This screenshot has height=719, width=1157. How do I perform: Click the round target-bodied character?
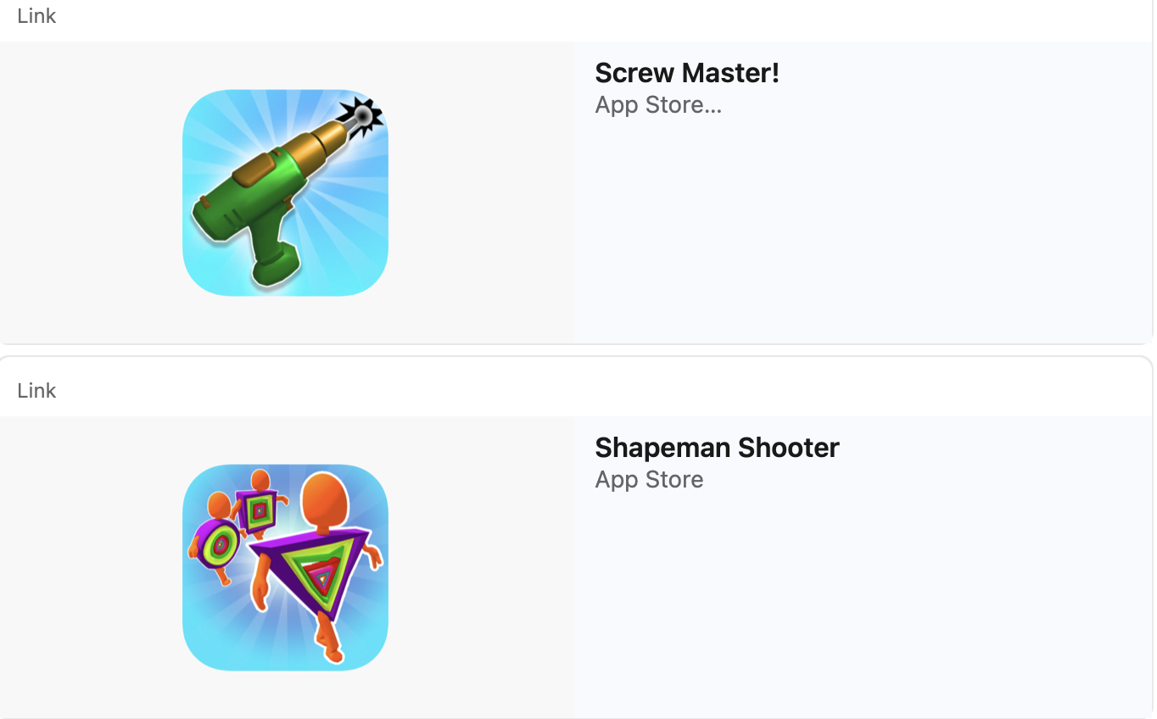click(216, 543)
